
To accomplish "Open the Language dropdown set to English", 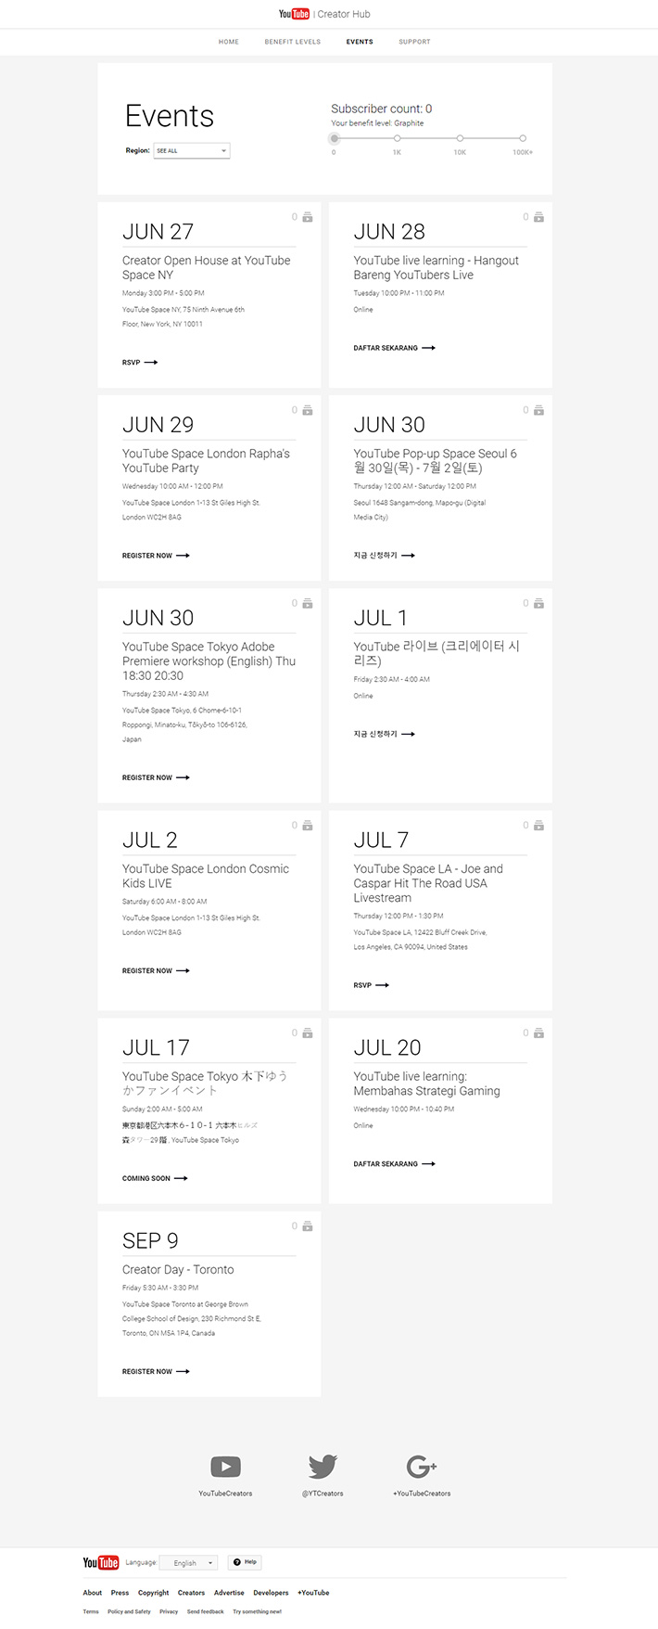I will (189, 1562).
